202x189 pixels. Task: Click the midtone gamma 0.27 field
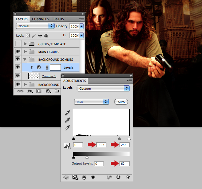pyautogui.click(x=101, y=145)
